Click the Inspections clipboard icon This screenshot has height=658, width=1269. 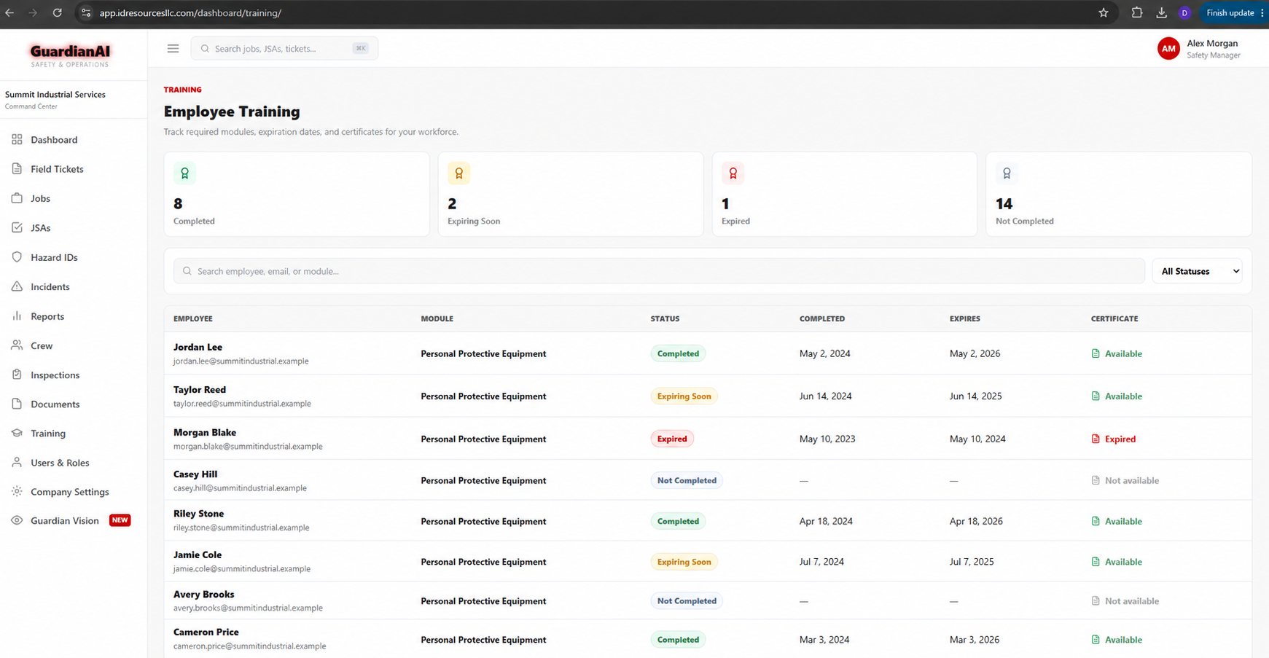[x=17, y=375]
